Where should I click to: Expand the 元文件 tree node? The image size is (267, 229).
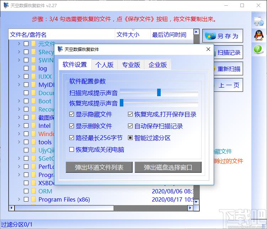coord(19,44)
